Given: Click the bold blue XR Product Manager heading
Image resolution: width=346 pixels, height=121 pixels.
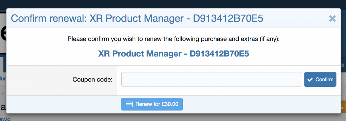Looking at the screenshot, I should coord(173,54).
